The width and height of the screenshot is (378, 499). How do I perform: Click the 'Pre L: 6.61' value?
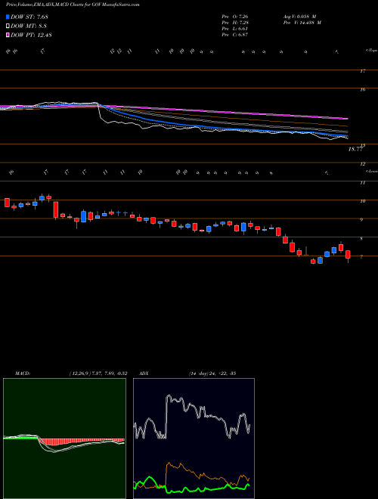pos(235,29)
